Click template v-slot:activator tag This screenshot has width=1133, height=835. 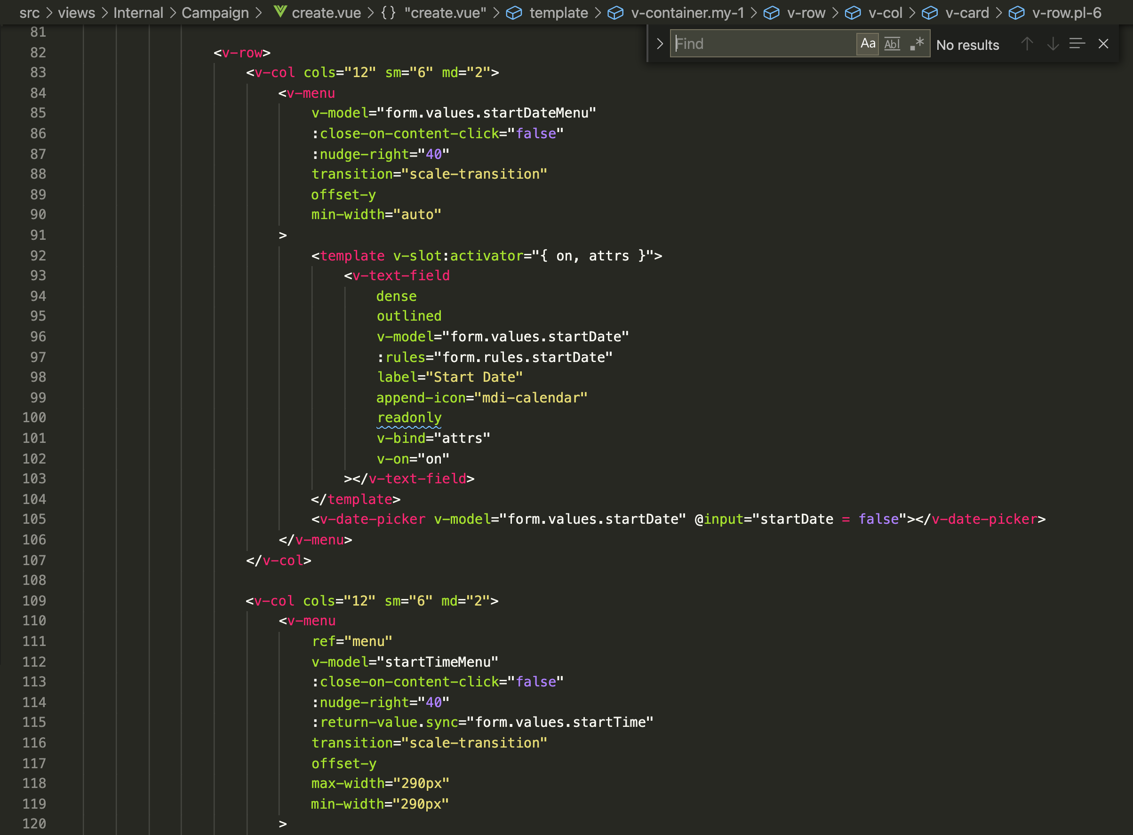tap(487, 256)
